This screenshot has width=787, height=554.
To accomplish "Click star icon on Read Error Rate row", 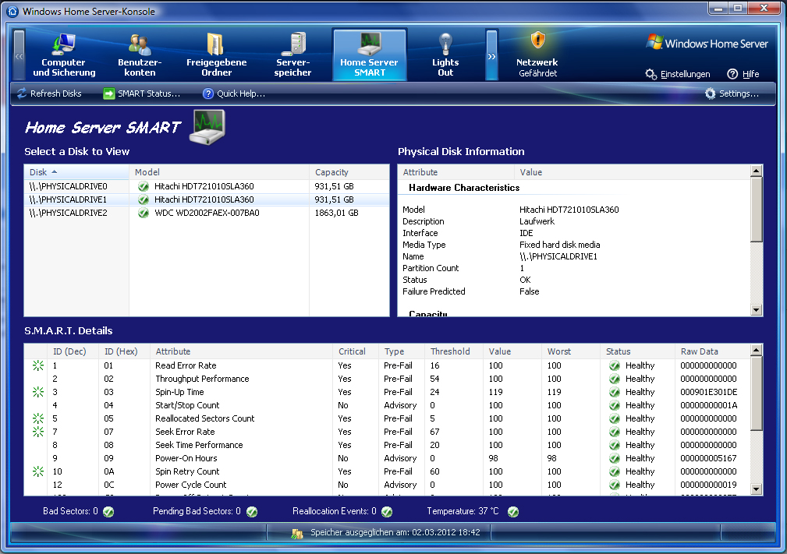I will 38,365.
